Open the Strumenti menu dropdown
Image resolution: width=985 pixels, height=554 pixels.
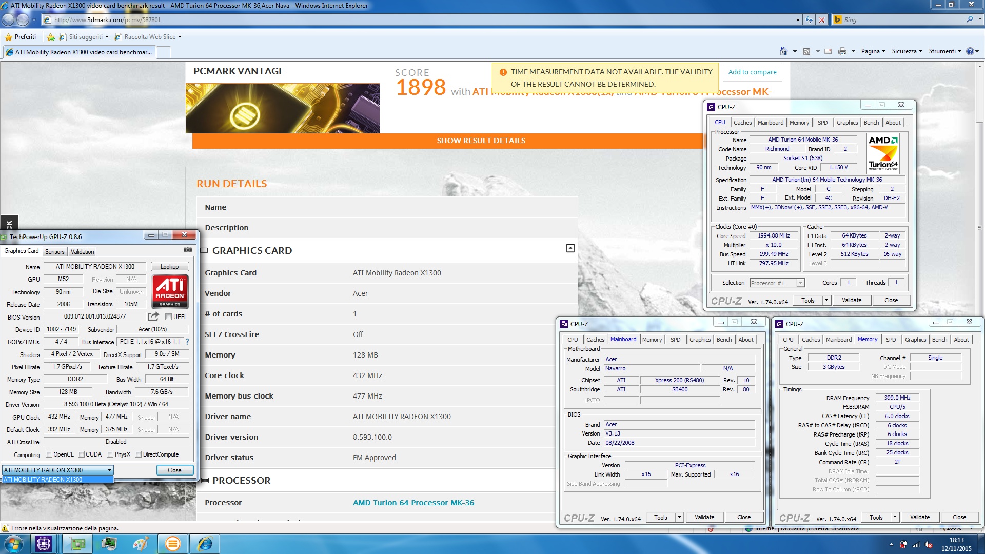click(945, 51)
